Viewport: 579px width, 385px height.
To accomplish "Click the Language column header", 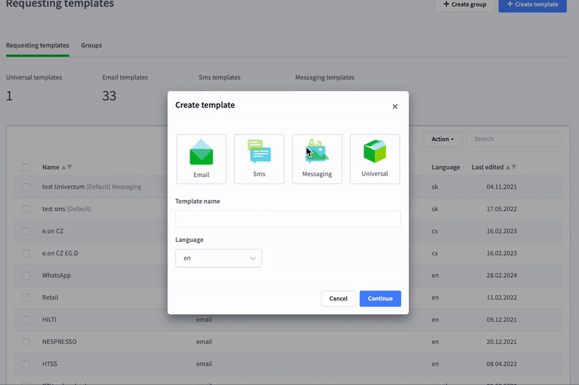I will click(x=446, y=168).
